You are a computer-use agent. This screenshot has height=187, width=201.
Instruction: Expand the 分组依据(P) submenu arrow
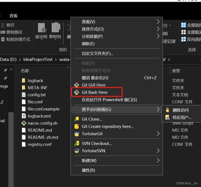[x=158, y=36]
